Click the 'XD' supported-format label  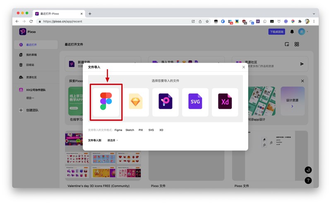tap(161, 130)
